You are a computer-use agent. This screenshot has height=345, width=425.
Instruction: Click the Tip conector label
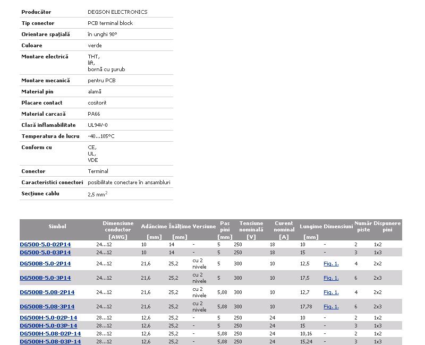coord(38,23)
